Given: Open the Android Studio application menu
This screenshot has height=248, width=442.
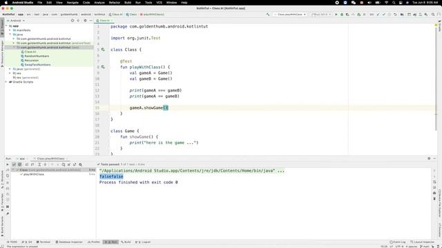Looking at the screenshot, I should [x=23, y=3].
